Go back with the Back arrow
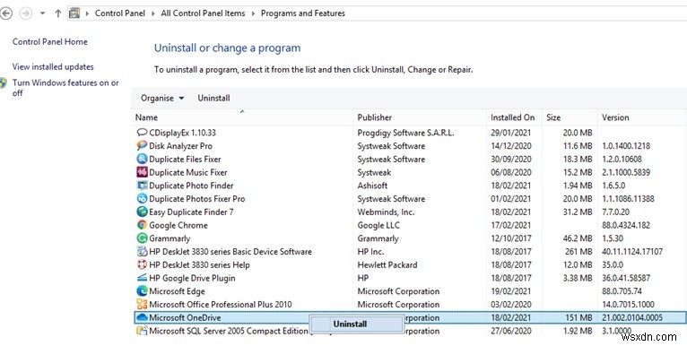Viewport: 687px width, 346px height. 5,13
